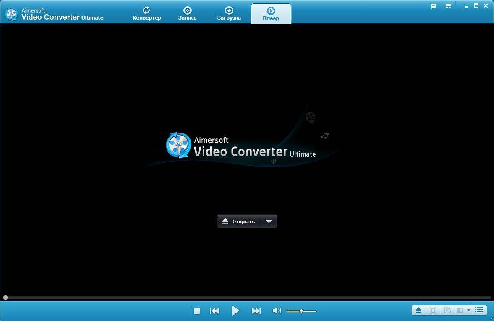Screen dimensions: 494x321
Task: Skip to the previous track
Action: tap(214, 311)
